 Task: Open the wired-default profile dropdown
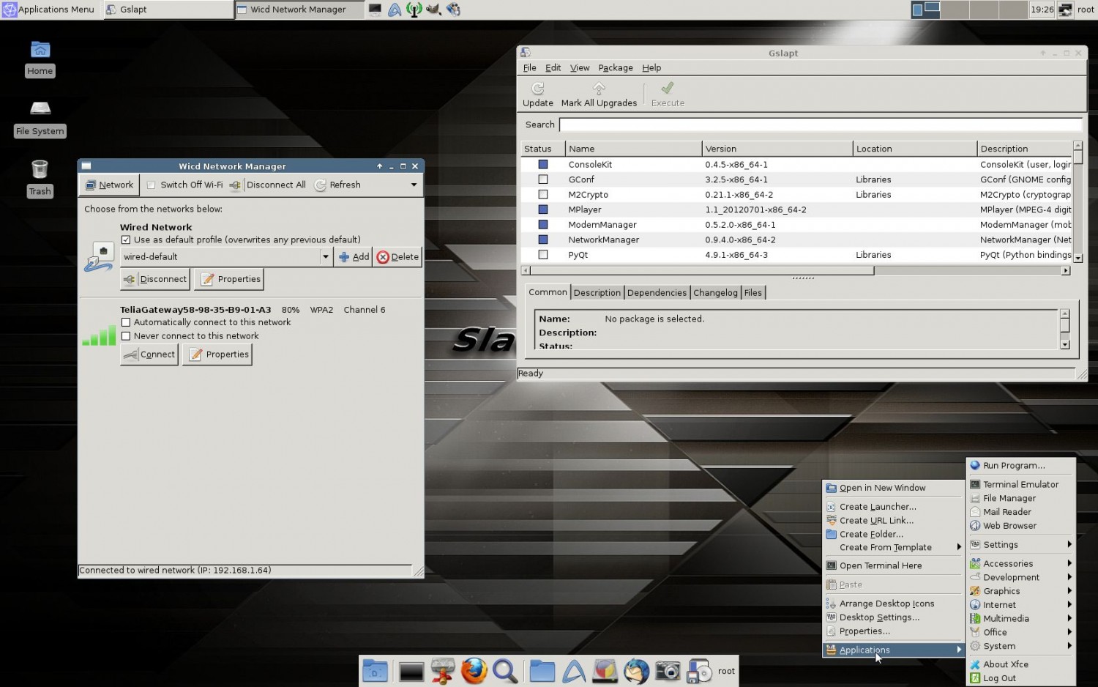(x=326, y=257)
